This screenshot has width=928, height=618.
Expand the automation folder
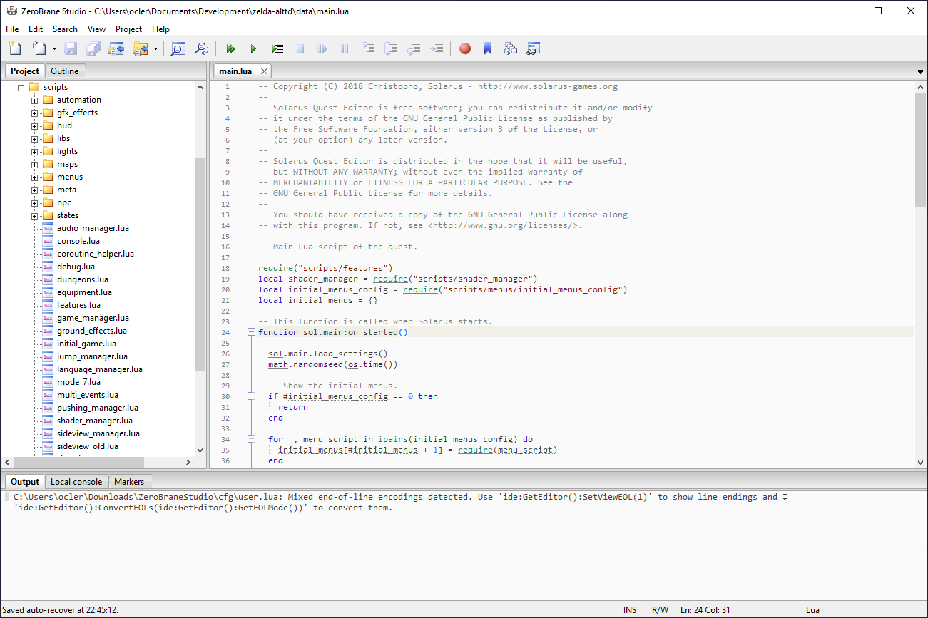[x=35, y=100]
